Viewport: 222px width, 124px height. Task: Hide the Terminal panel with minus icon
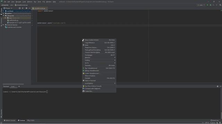point(221,86)
